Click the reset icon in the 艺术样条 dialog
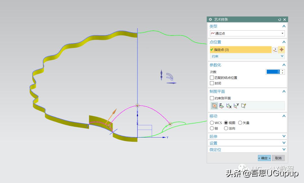304x183 pixels. [280, 19]
